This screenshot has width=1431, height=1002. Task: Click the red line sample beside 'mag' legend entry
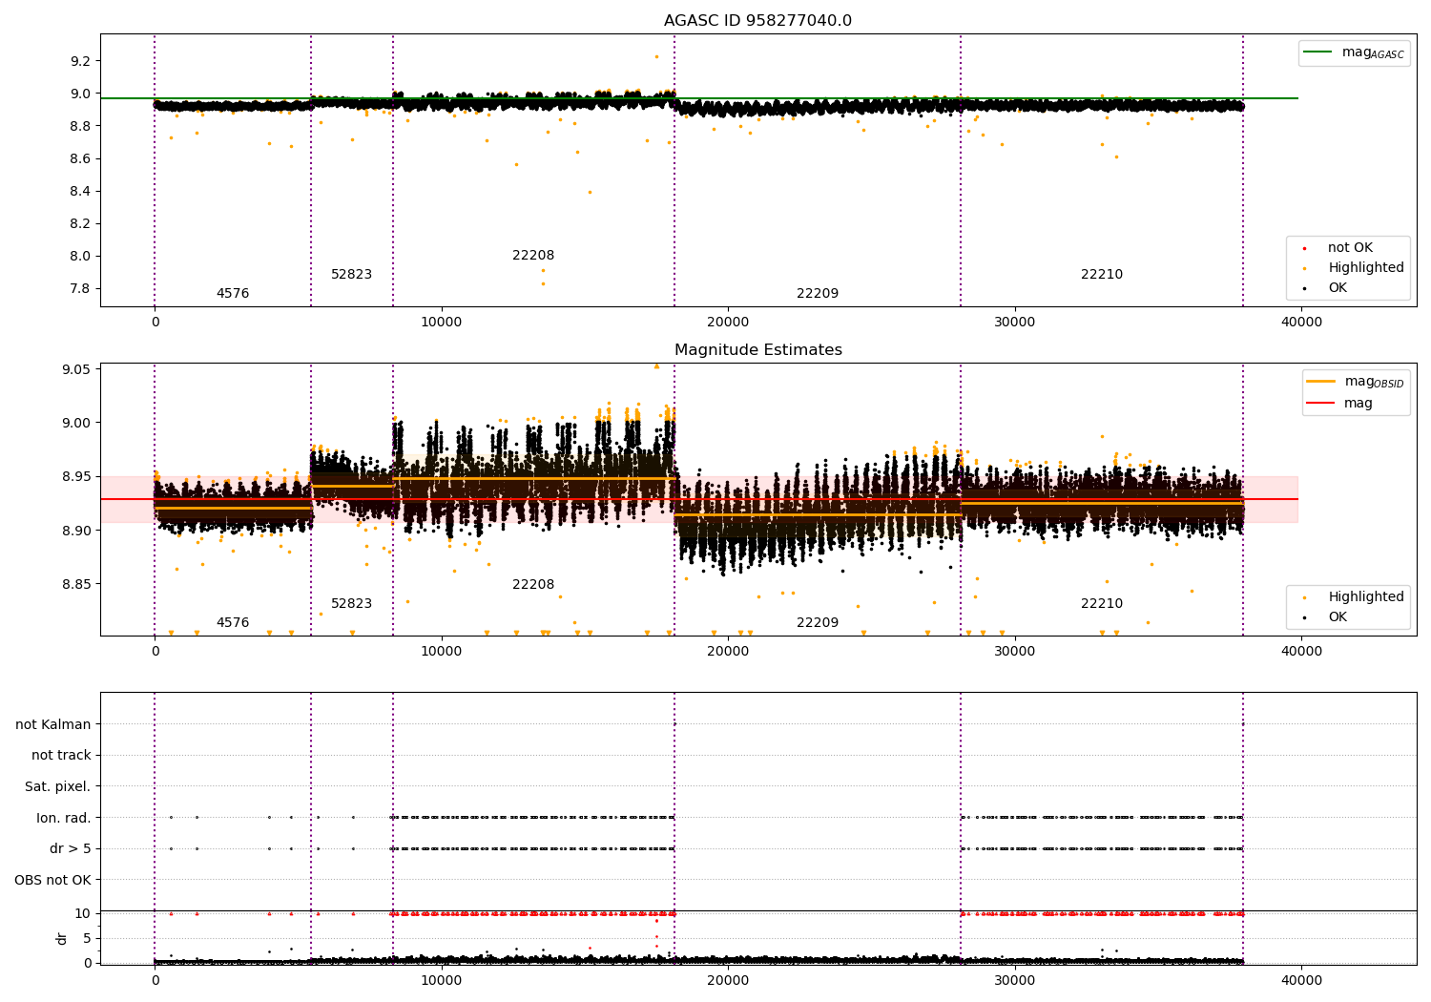click(x=1321, y=404)
